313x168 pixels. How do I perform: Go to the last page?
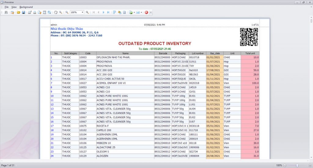108,12
